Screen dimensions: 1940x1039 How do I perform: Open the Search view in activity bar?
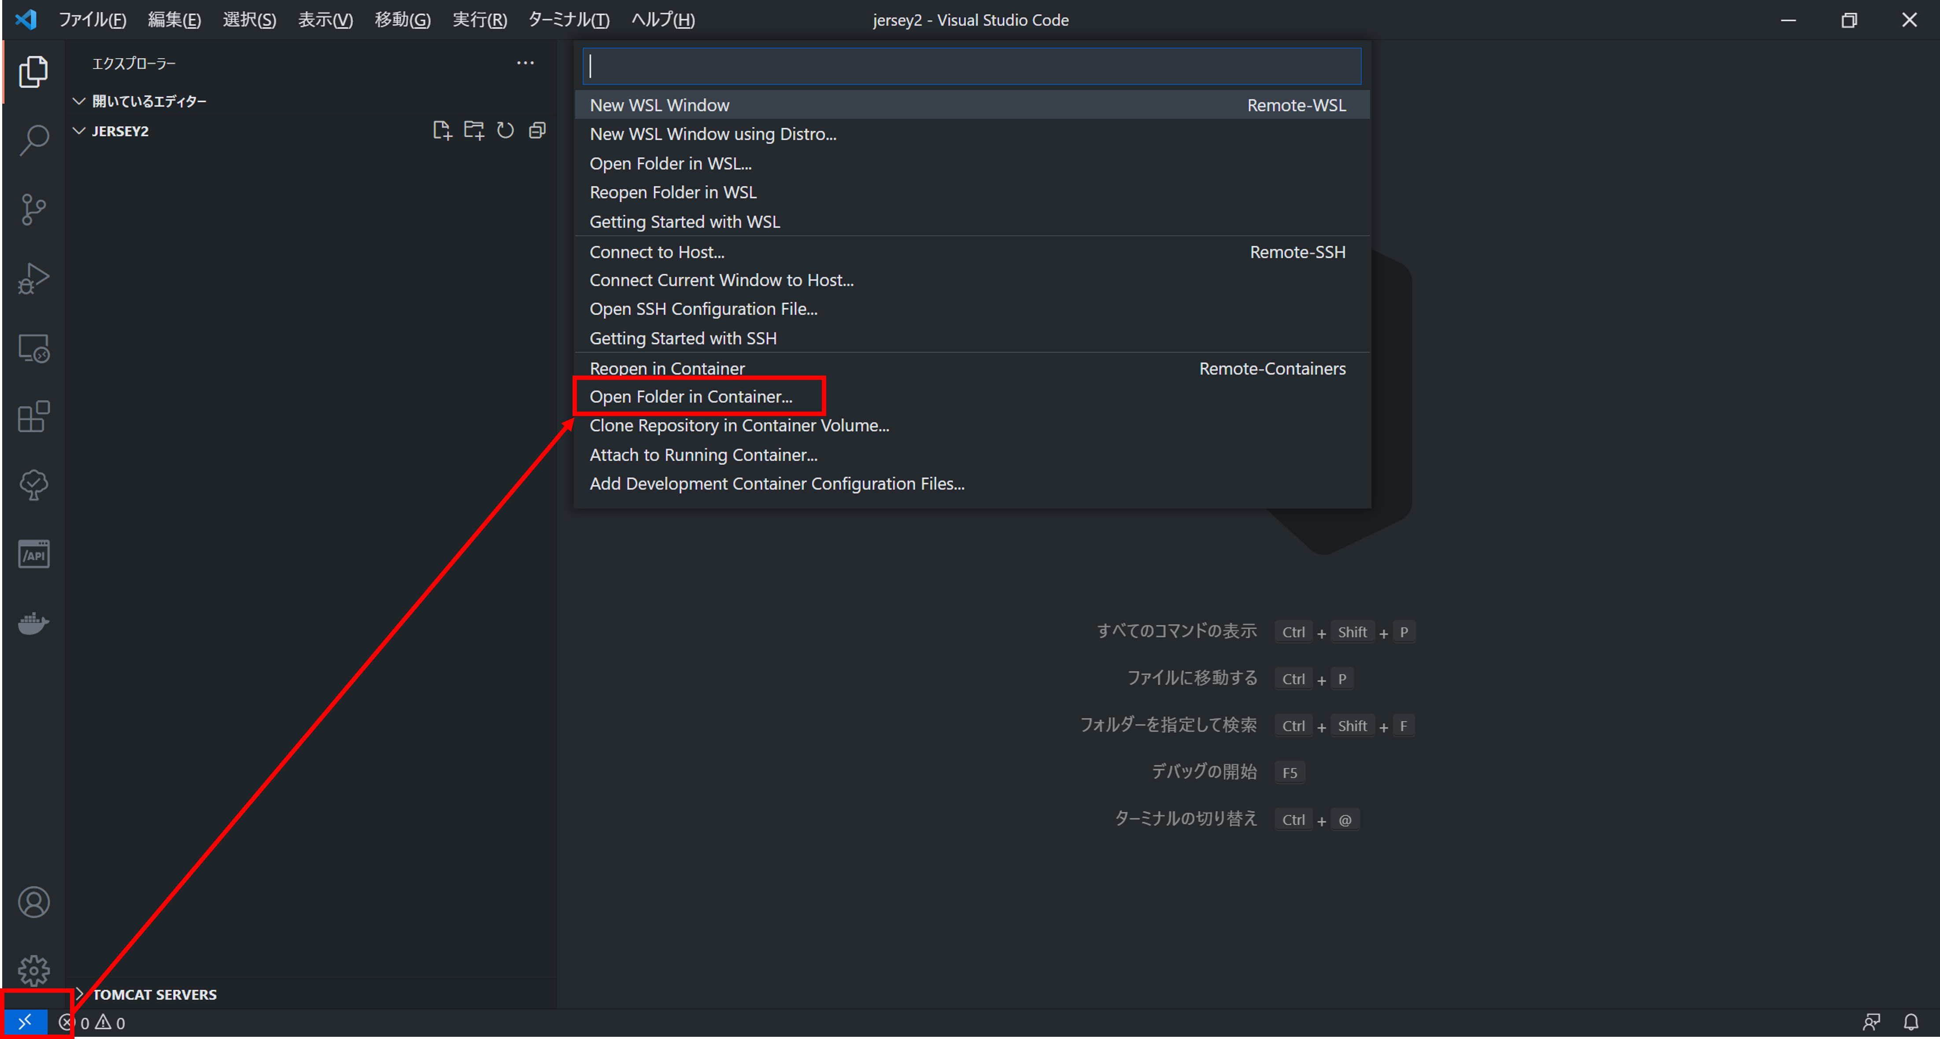coord(34,140)
